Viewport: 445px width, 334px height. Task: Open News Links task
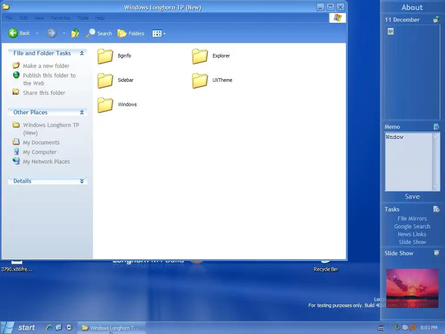pyautogui.click(x=412, y=234)
